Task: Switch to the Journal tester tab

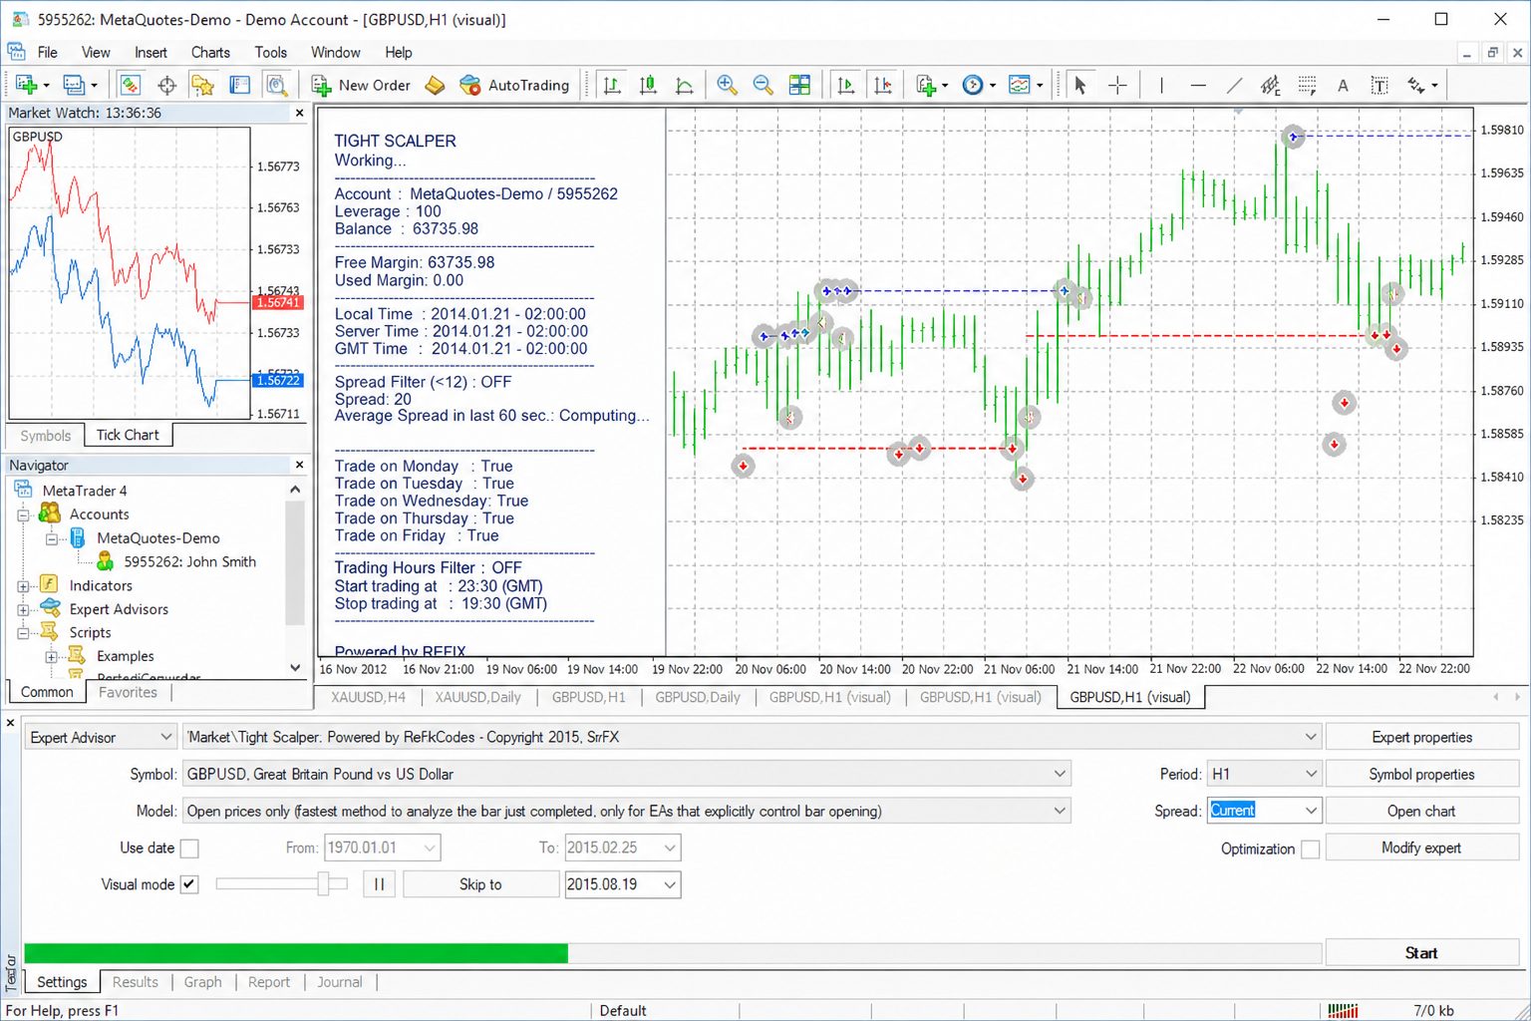Action: tap(340, 982)
